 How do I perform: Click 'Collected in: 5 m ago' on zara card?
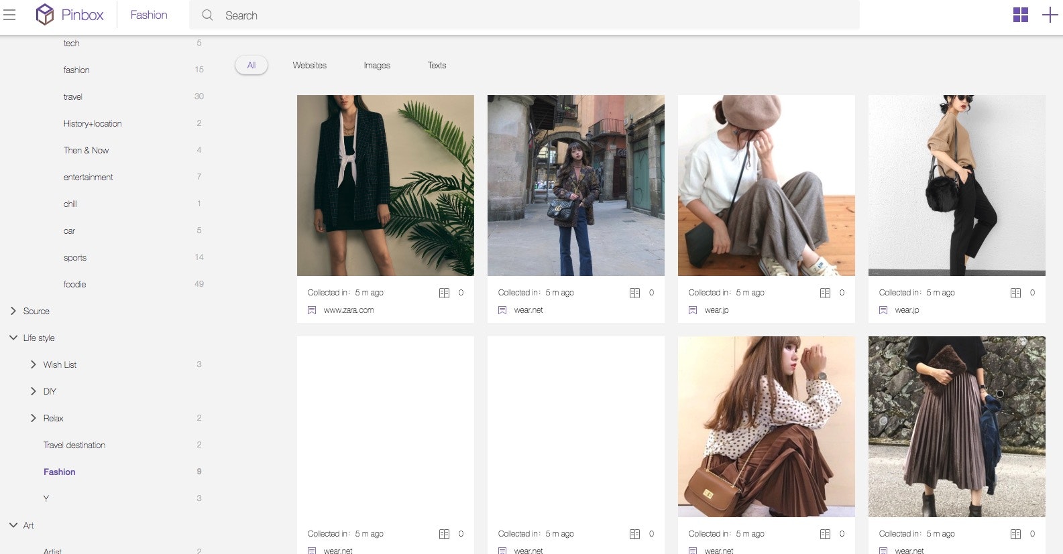pyautogui.click(x=345, y=293)
